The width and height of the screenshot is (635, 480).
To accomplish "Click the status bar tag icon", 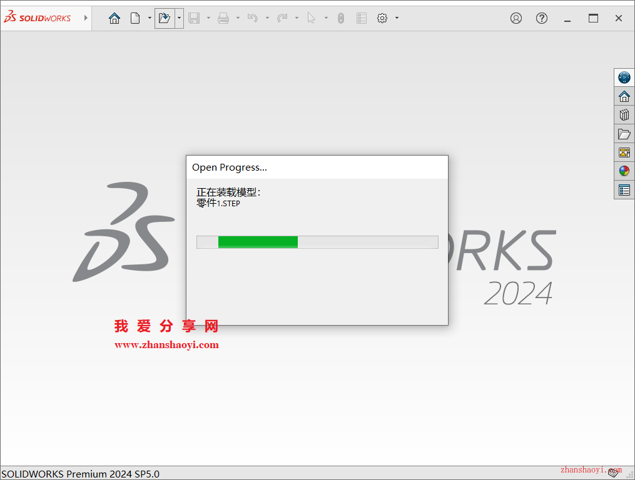I will 613,472.
